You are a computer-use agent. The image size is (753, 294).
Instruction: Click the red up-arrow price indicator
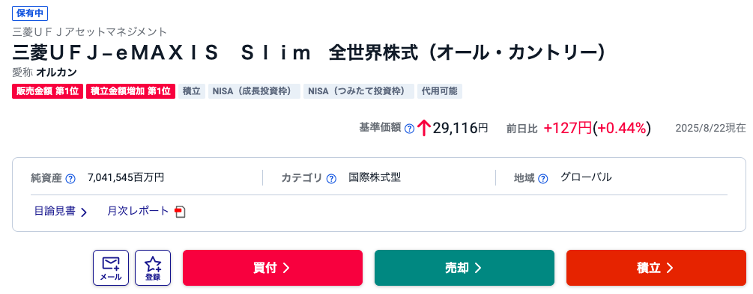(x=423, y=128)
